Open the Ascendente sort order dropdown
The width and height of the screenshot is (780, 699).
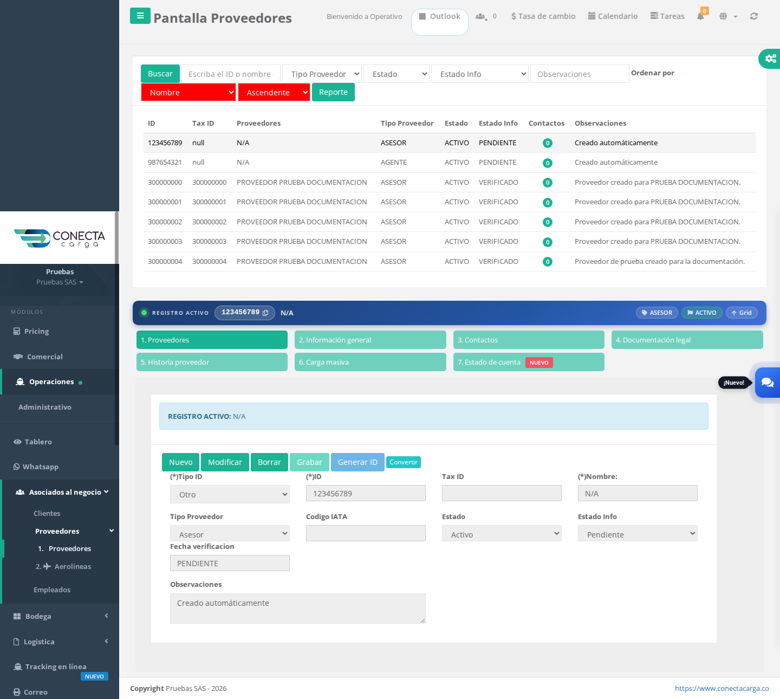(274, 92)
